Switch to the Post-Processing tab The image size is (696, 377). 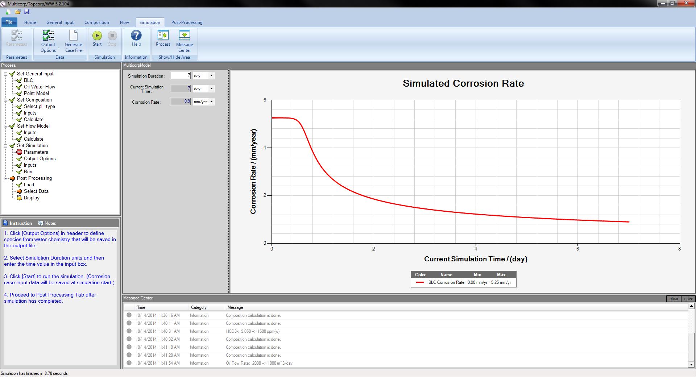coord(186,22)
